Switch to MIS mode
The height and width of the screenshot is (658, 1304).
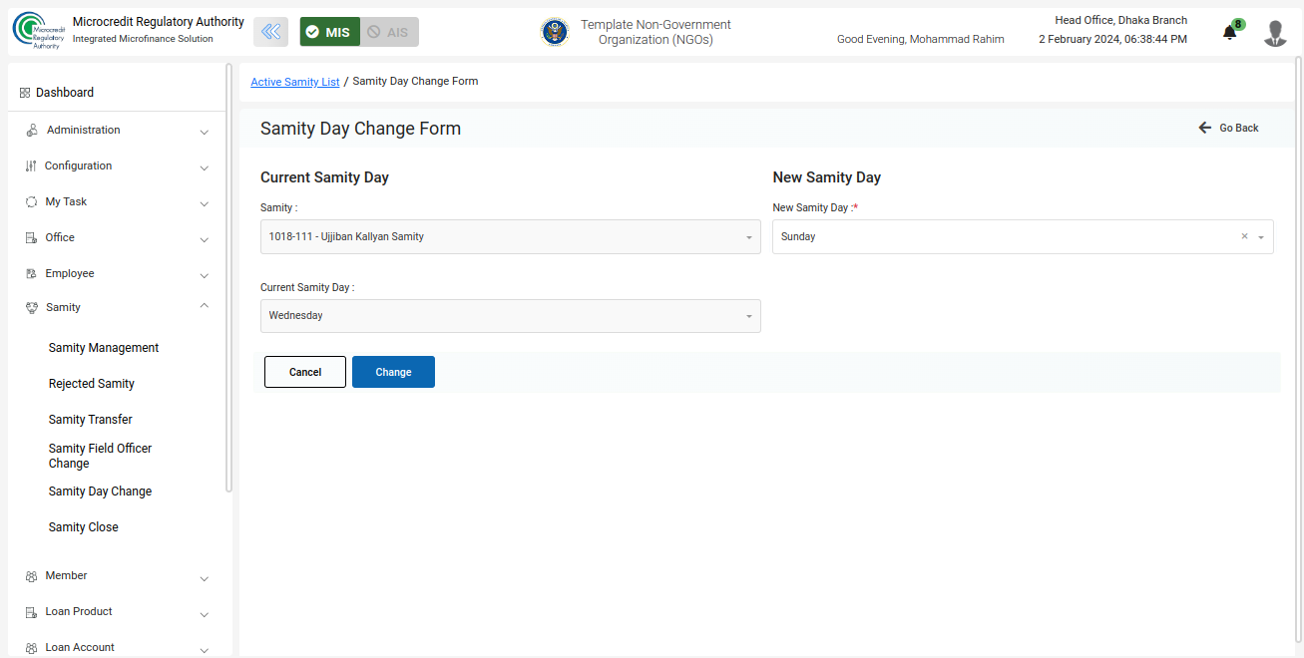(329, 32)
